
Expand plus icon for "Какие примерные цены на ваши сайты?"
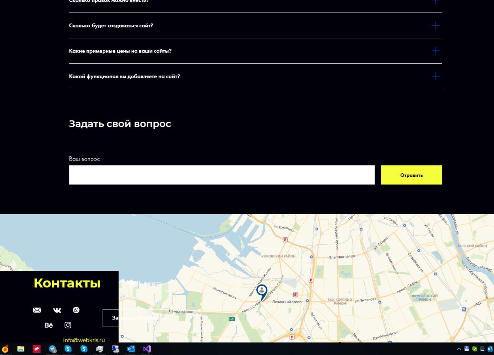[x=436, y=51]
